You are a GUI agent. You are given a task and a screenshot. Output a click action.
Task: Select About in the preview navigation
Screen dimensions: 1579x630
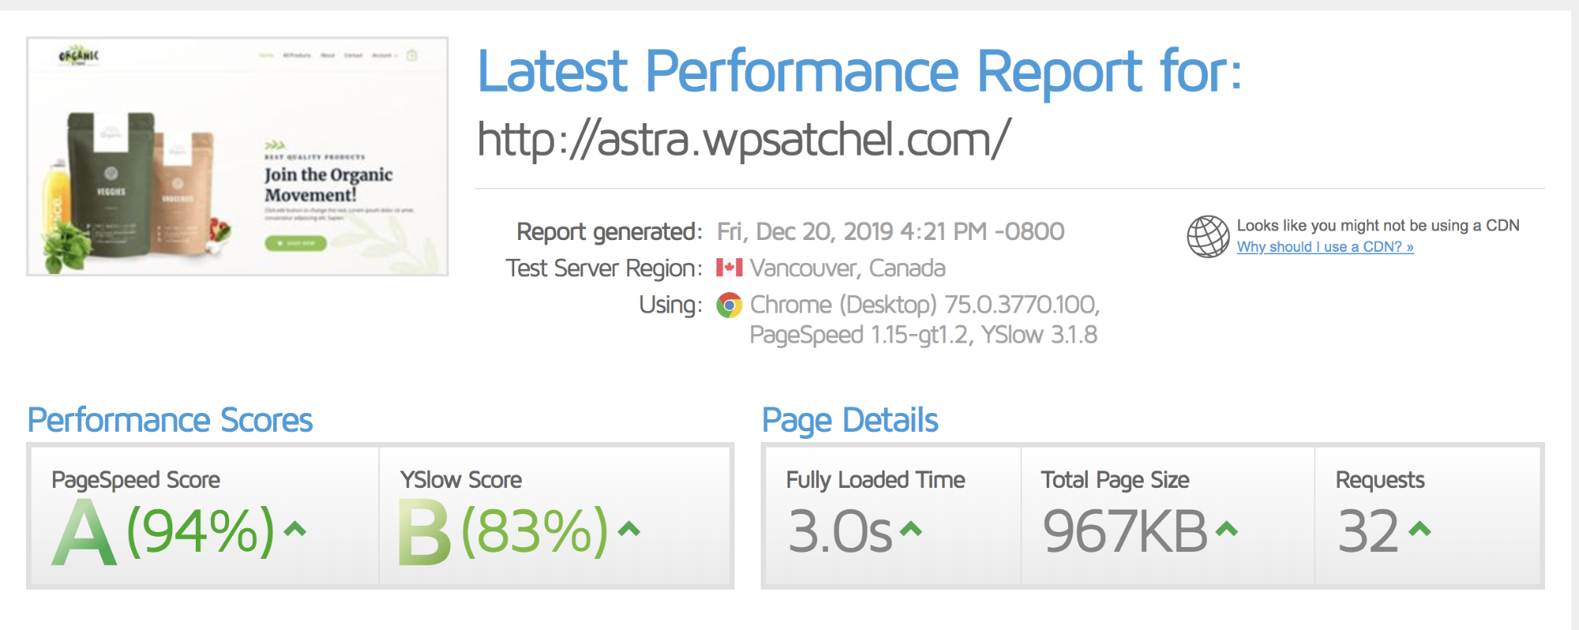[328, 55]
